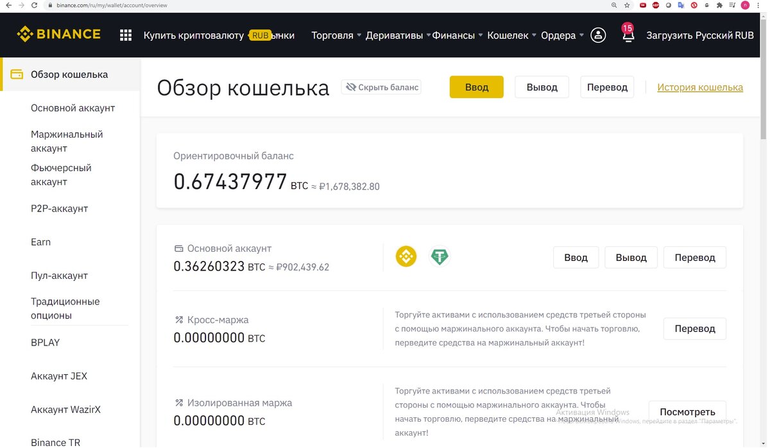770x448 pixels.
Task: Click the BNB coin icon
Action: tap(406, 257)
